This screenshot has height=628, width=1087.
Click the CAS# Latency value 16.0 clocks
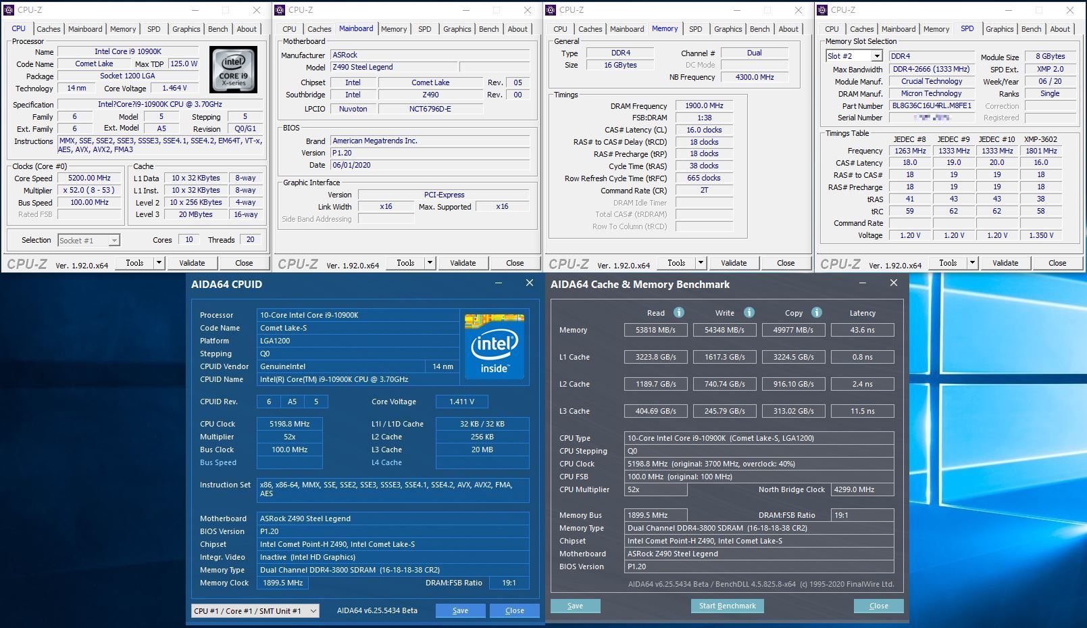click(x=704, y=130)
